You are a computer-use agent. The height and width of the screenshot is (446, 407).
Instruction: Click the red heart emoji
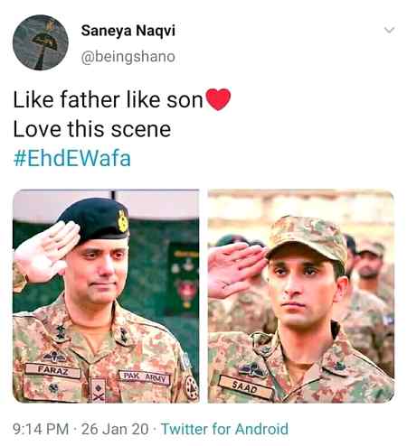point(218,99)
